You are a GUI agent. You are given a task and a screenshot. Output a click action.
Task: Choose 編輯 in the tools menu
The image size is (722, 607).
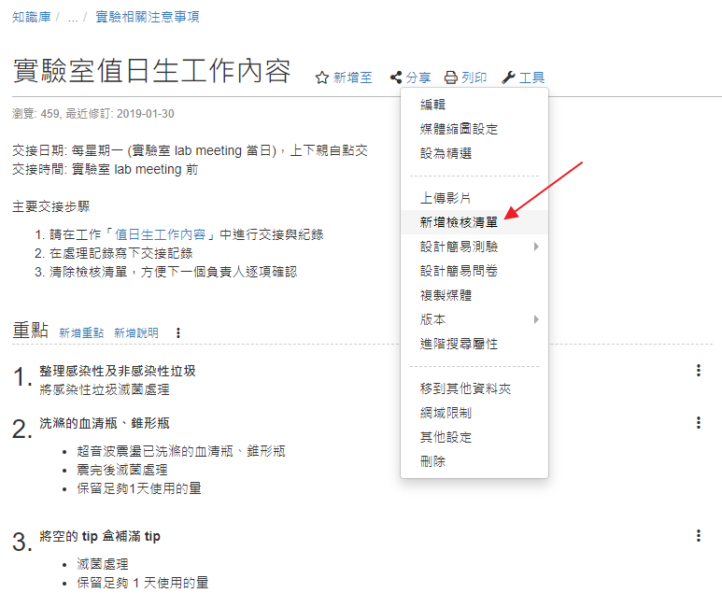[x=433, y=105]
